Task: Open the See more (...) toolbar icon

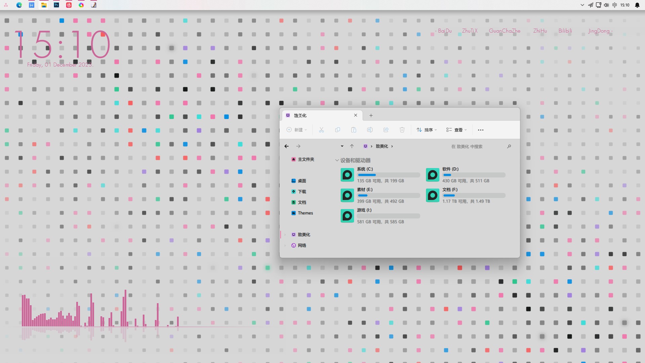Action: 481,130
